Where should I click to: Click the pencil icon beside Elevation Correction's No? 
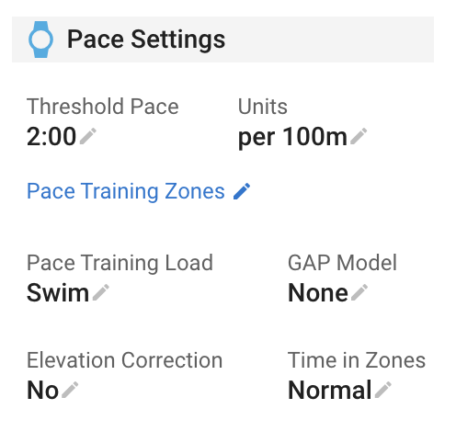coord(70,390)
